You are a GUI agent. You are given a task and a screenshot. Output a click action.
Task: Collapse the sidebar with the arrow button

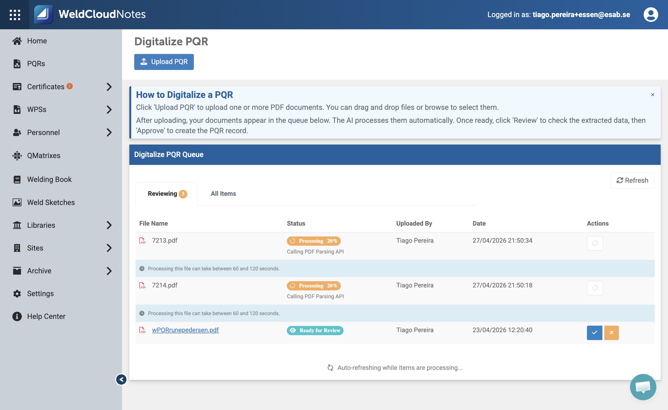pos(121,379)
